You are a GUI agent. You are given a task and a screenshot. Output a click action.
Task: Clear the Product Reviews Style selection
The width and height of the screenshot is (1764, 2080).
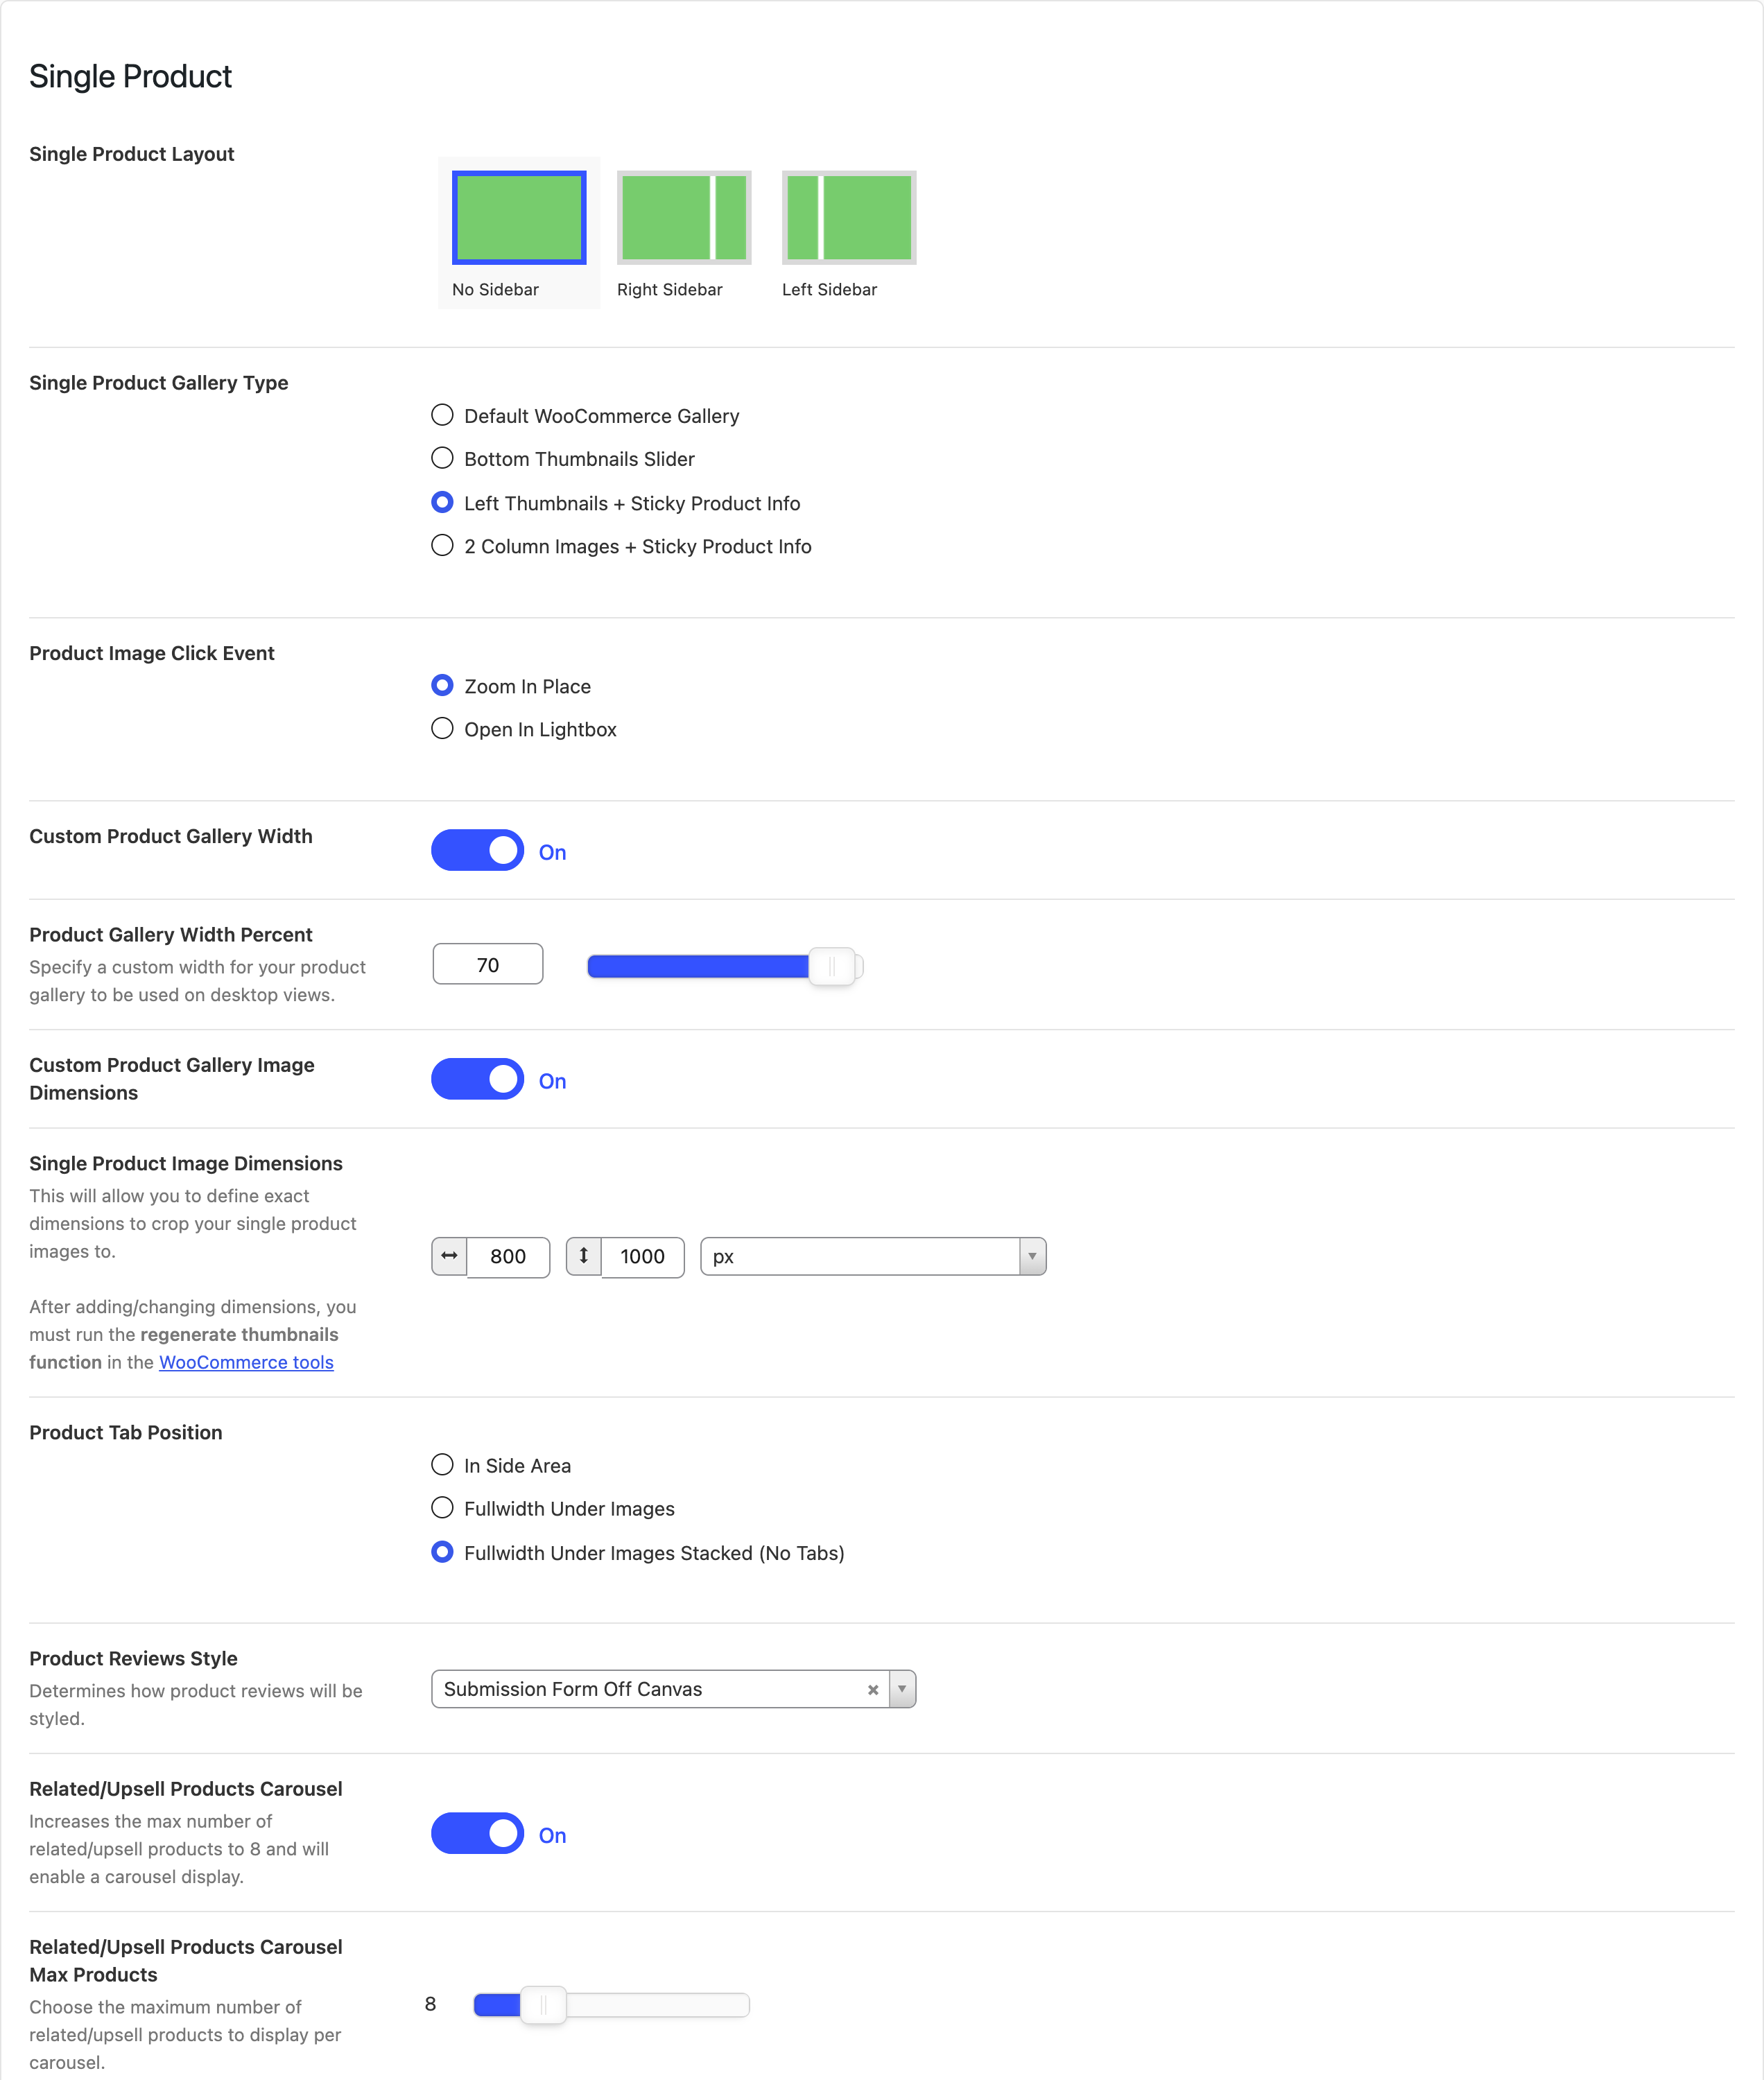pyautogui.click(x=873, y=1689)
